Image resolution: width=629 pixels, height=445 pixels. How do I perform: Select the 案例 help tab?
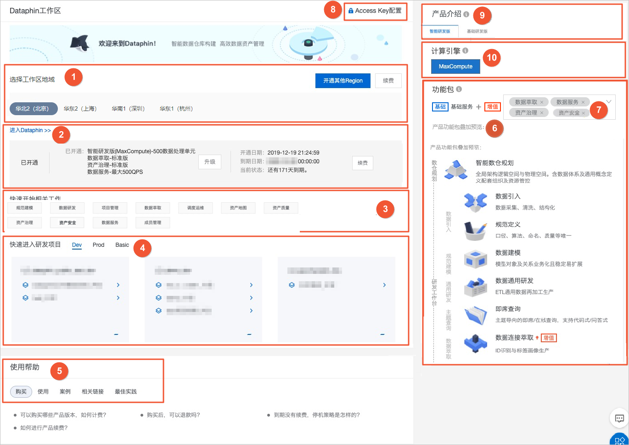coord(65,392)
